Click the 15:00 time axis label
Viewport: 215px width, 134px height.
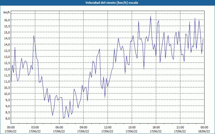pyautogui.click(x=132, y=128)
